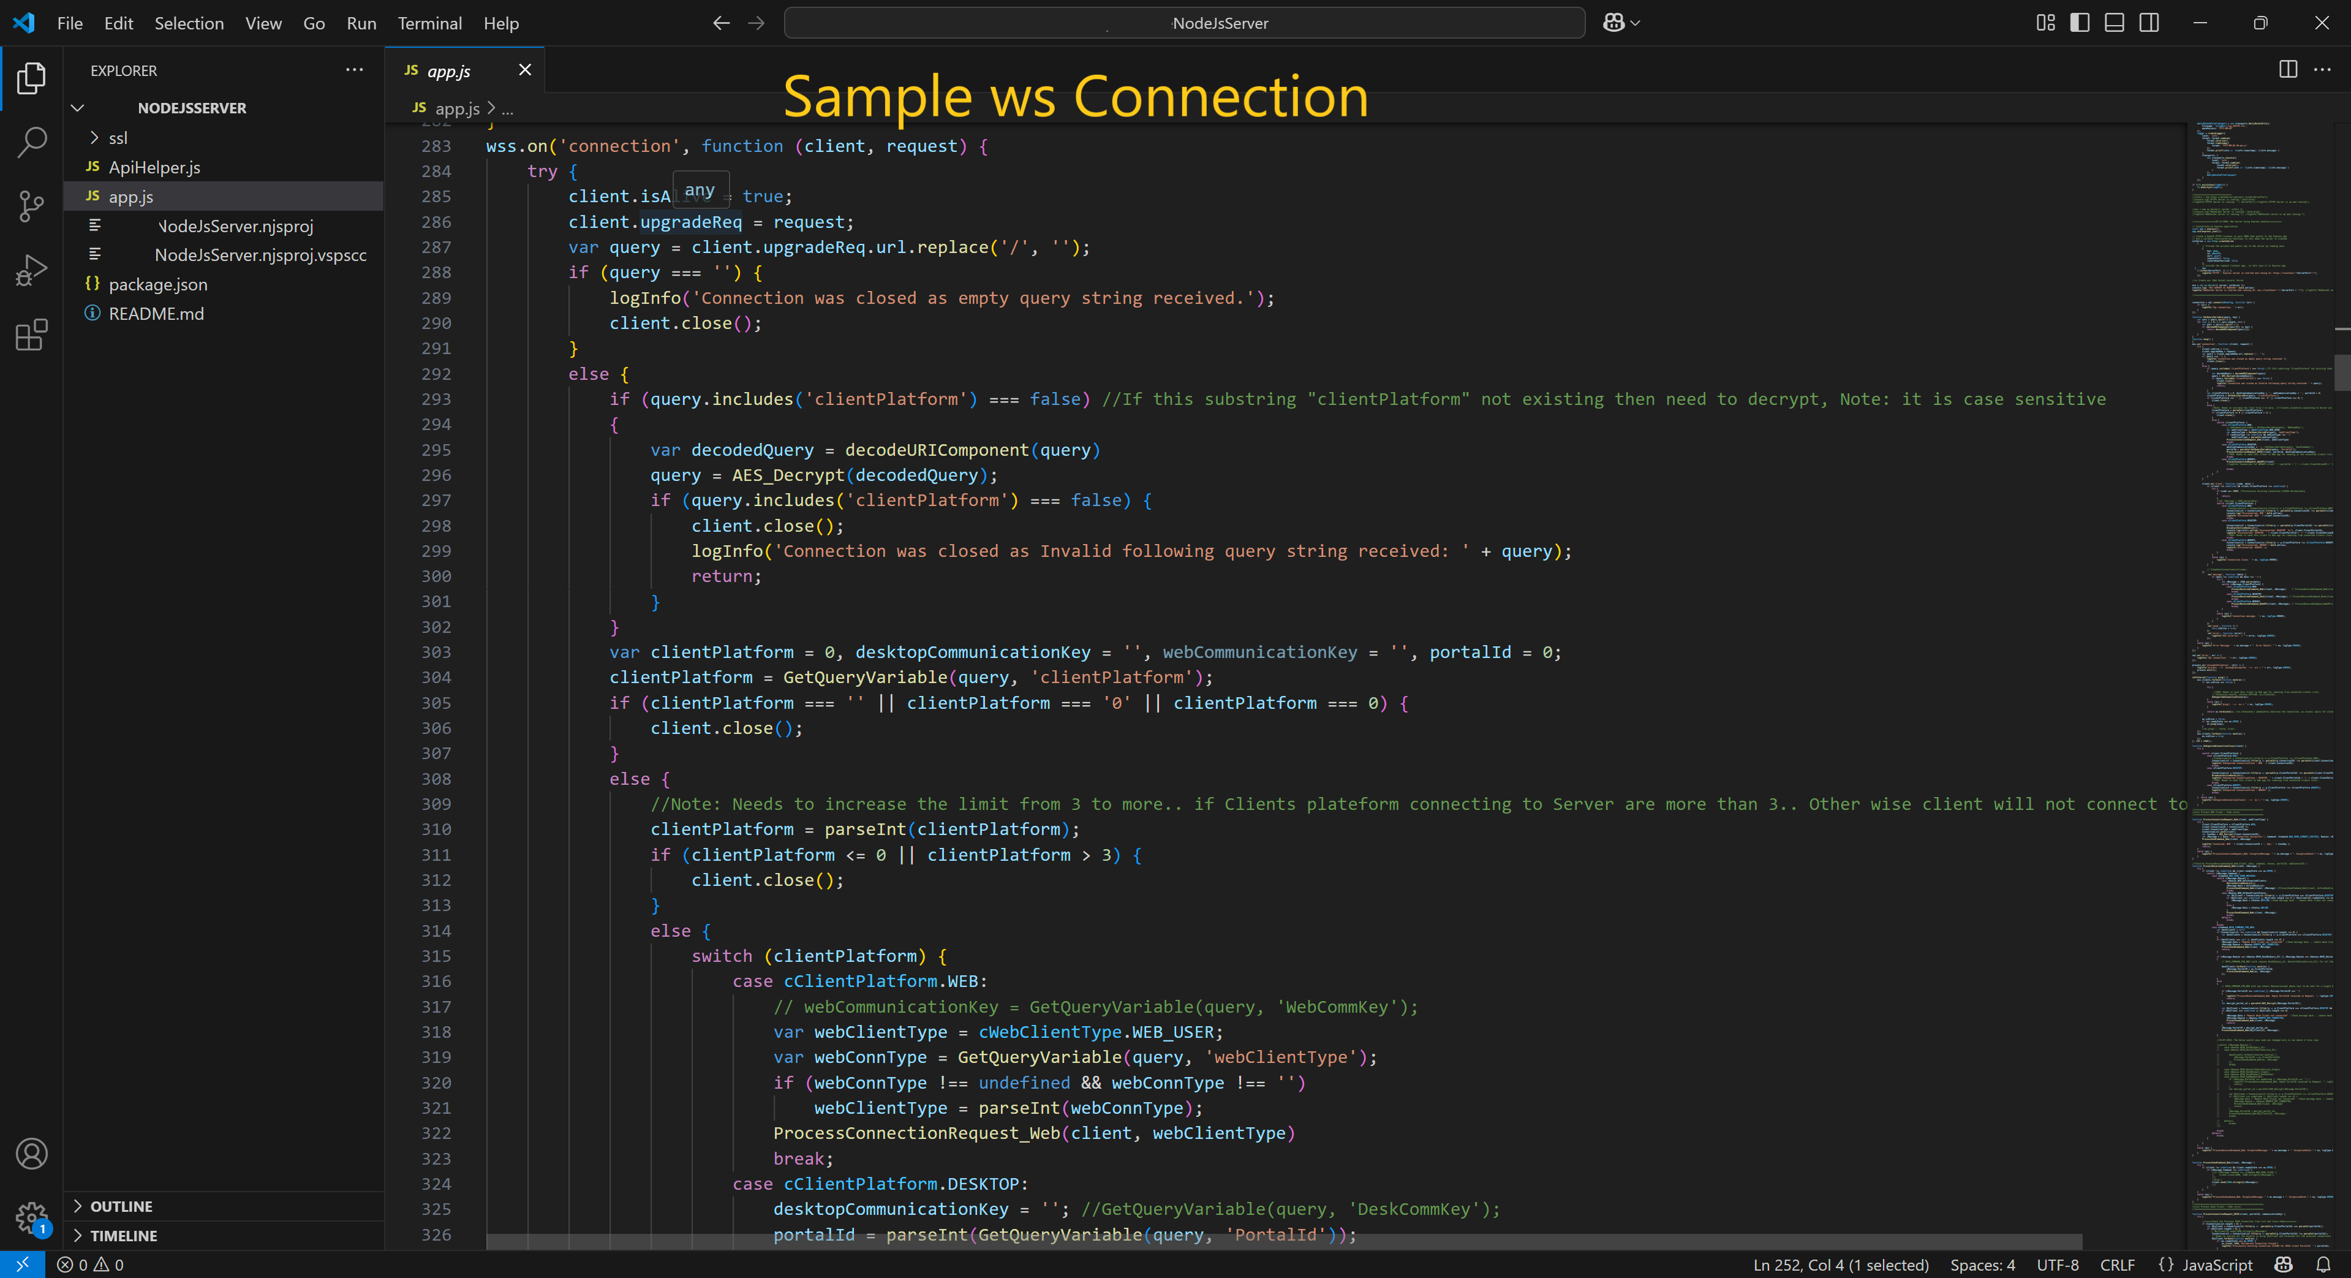
Task: Open the Extensions view
Action: [x=31, y=335]
